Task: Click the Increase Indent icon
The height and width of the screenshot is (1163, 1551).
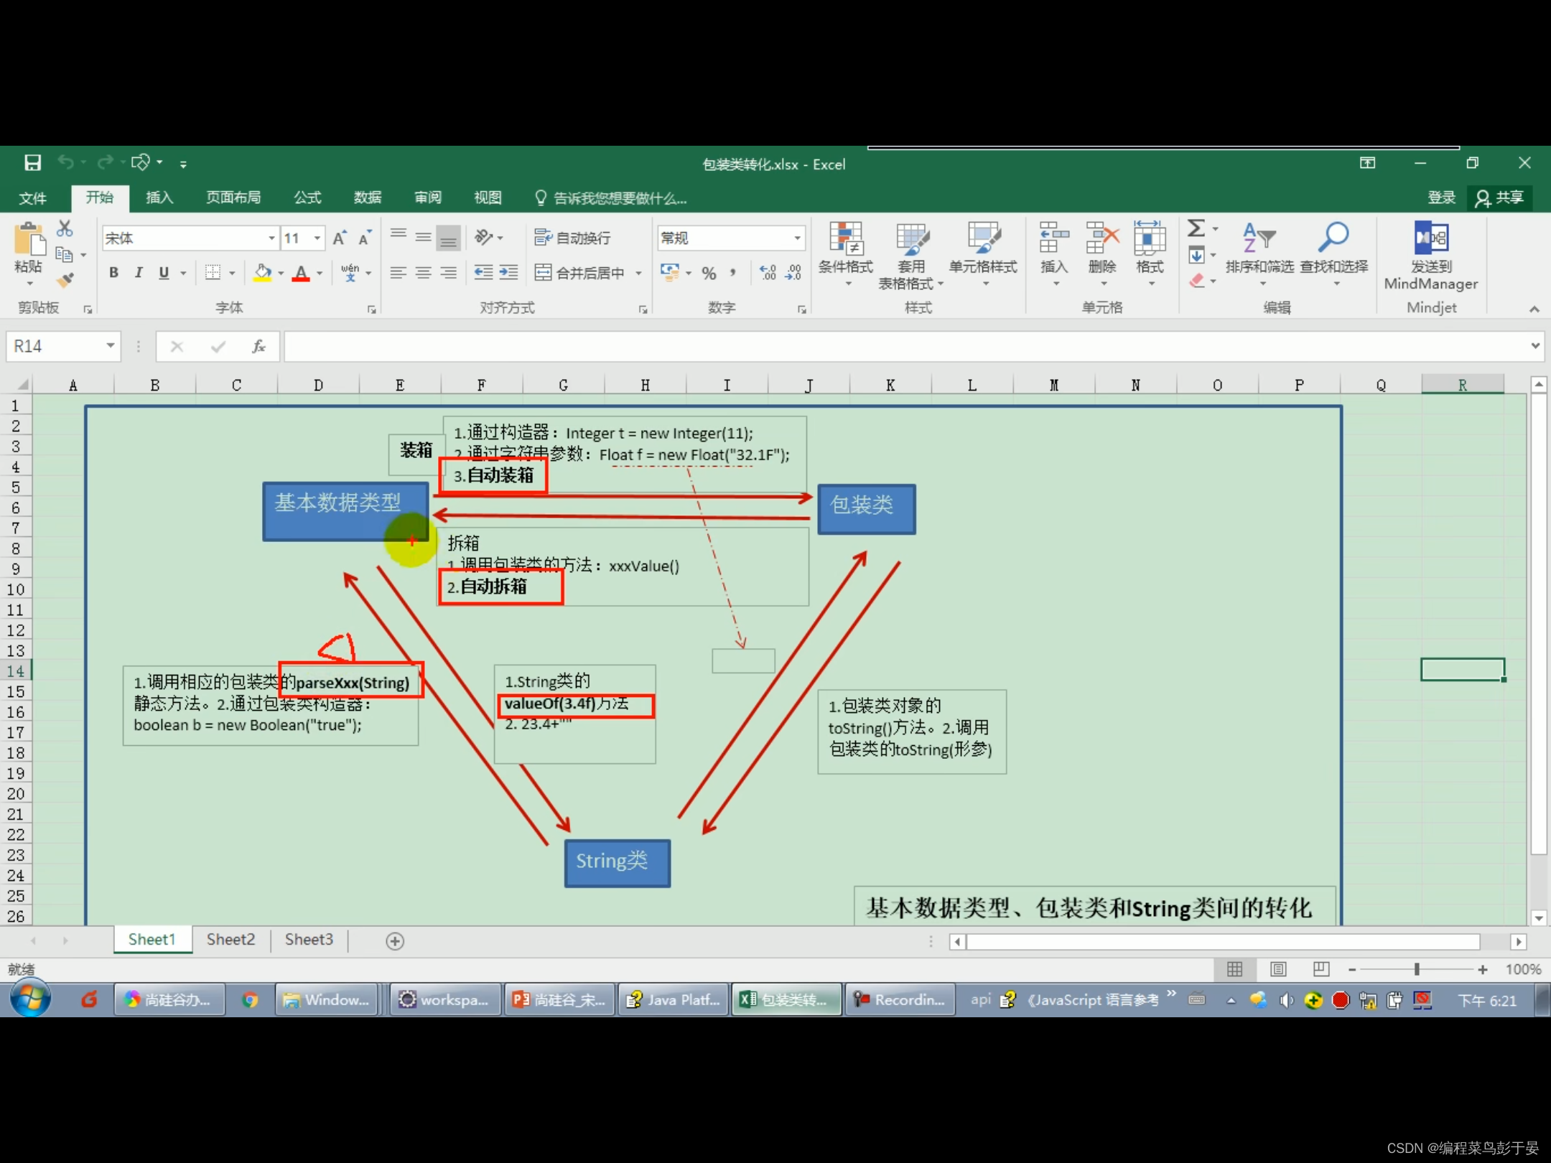Action: tap(508, 272)
